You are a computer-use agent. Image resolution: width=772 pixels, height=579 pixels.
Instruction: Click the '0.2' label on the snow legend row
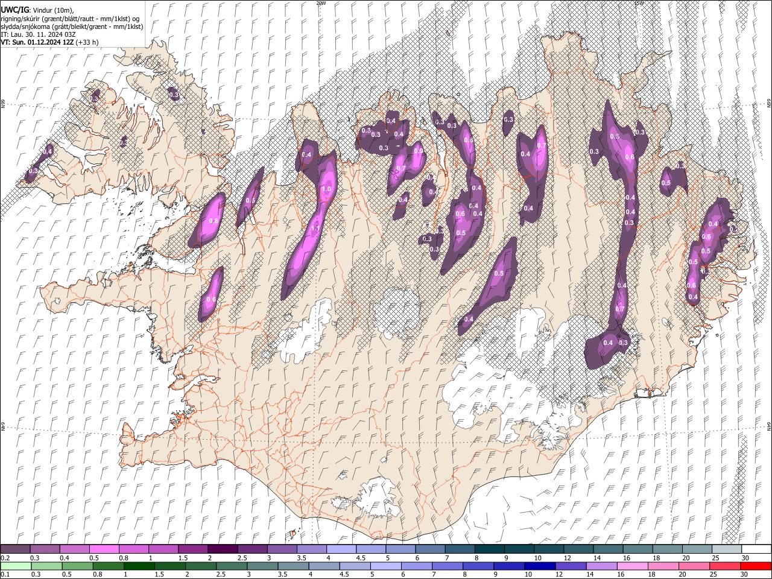(x=4, y=558)
